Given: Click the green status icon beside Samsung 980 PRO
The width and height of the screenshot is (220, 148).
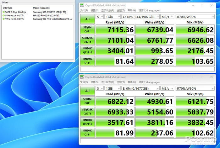Looking at the screenshot, I should [x=4, y=19].
